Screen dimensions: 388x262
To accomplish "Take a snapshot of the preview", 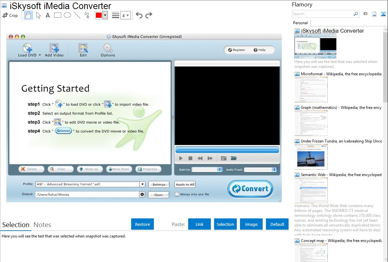I will point(224,158).
